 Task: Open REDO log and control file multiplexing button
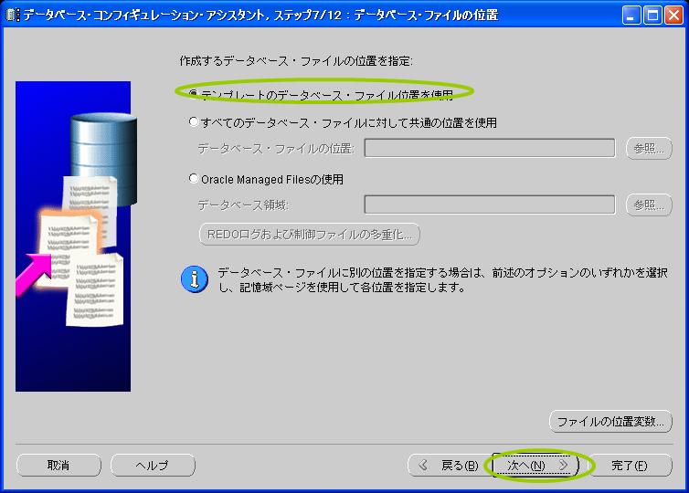[x=310, y=235]
